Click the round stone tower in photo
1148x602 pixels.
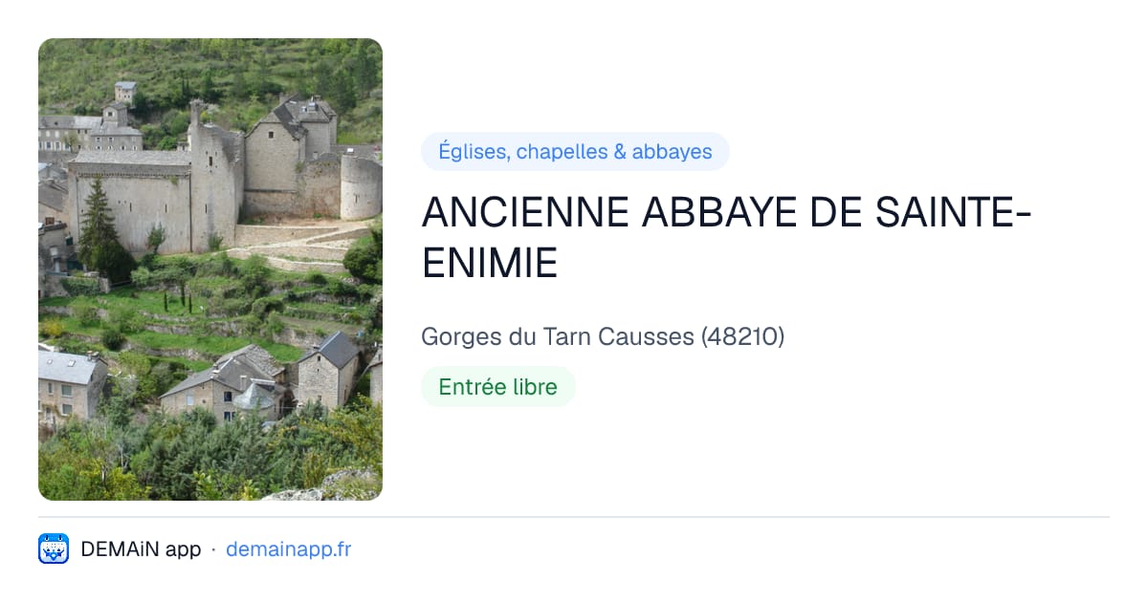coord(361,187)
